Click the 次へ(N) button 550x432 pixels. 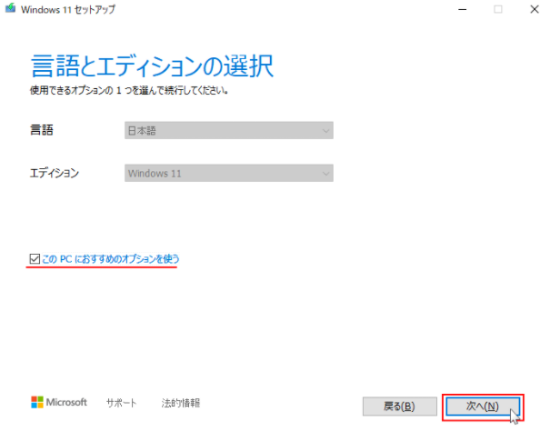pyautogui.click(x=483, y=407)
